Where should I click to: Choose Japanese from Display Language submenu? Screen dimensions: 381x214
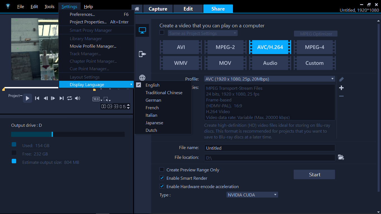pyautogui.click(x=154, y=123)
